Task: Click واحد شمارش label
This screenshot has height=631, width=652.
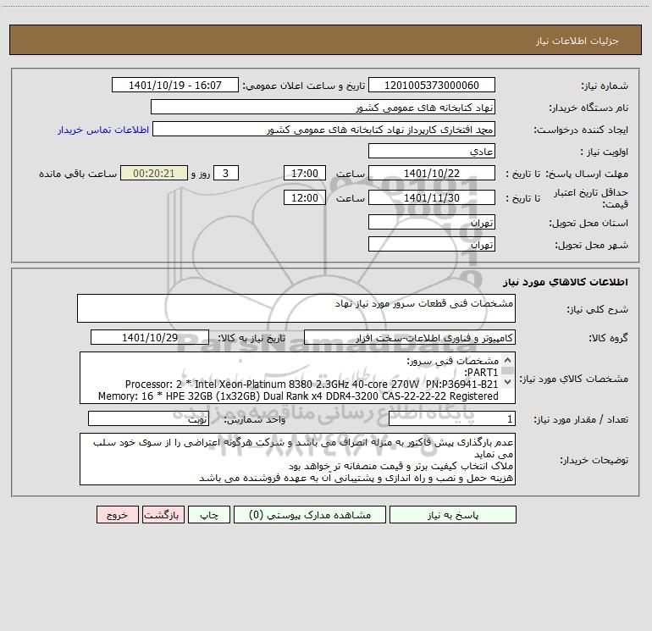Action: (x=255, y=419)
